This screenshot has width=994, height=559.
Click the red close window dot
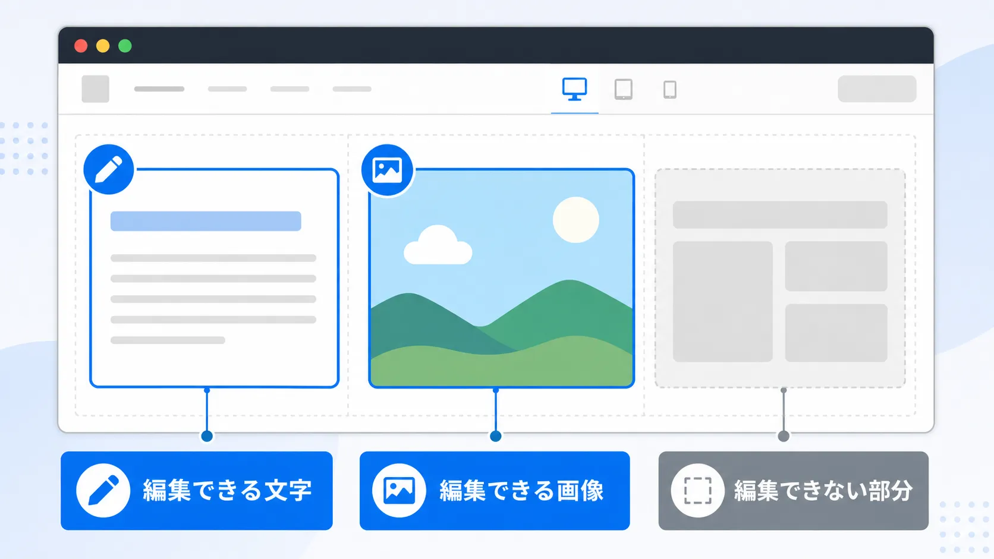tap(81, 46)
